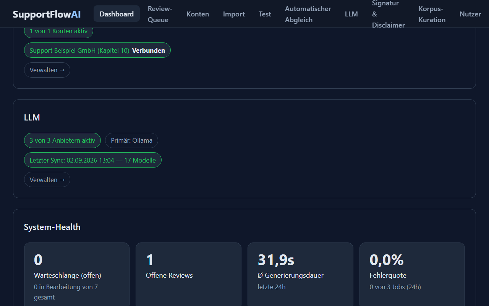This screenshot has width=489, height=306.
Task: Go to Signatur & Disclaimer settings
Action: pos(388,14)
